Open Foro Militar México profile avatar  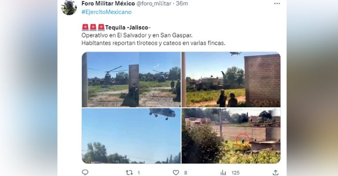[x=69, y=7]
